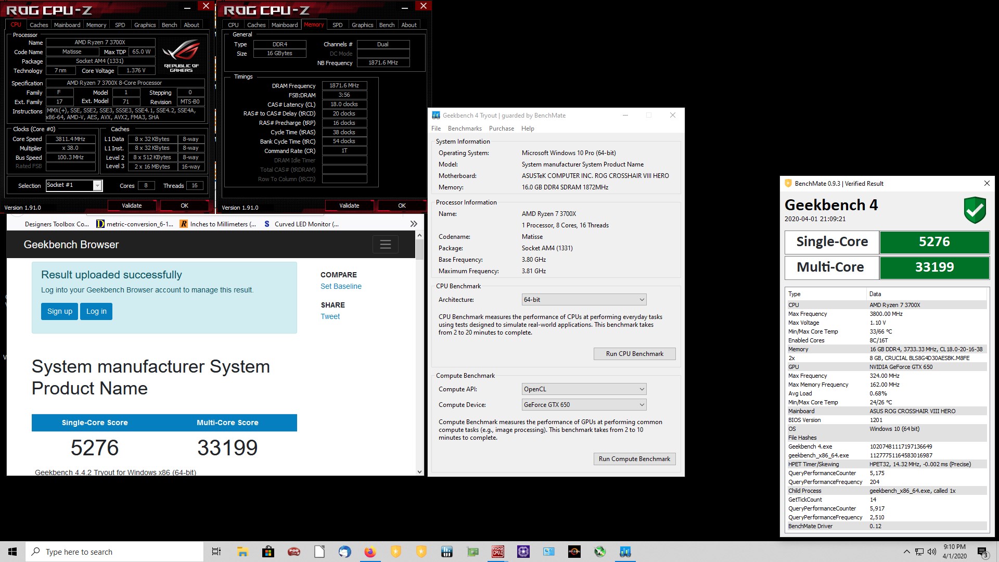Open the volume control in system tray

point(931,552)
